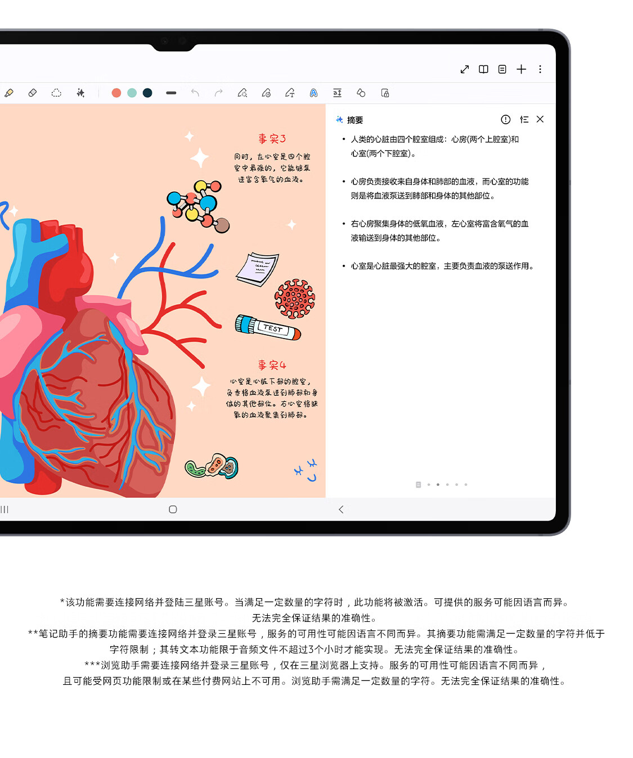The image size is (633, 758).
Task: Open the text size alignment tool
Action: [337, 93]
